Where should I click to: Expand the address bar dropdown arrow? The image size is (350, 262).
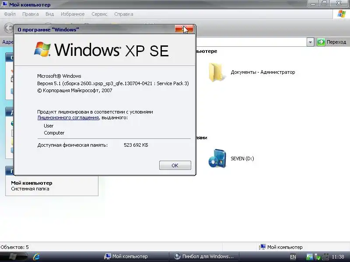pos(310,42)
